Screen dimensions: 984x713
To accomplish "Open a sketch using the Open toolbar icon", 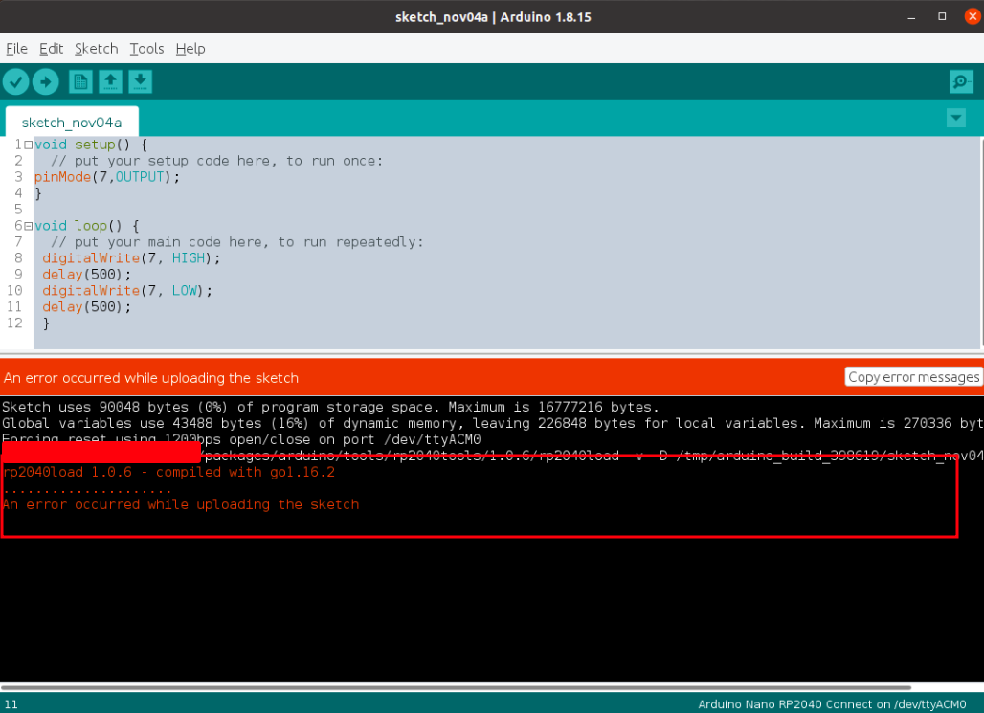I will coord(110,81).
